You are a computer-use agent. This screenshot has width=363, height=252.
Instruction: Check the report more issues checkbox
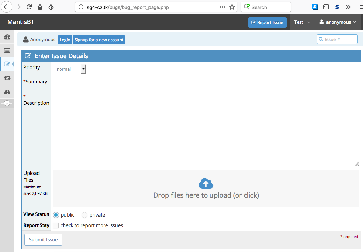point(56,225)
